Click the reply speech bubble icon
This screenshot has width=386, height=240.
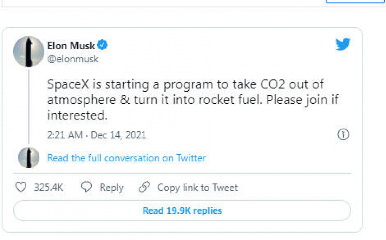[x=87, y=187]
